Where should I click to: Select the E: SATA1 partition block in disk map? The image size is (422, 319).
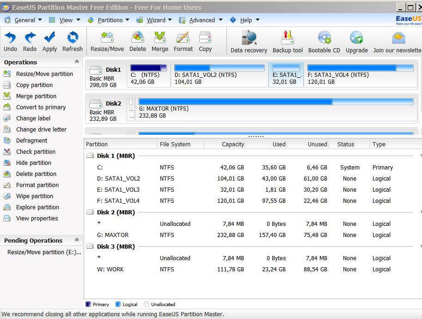(x=286, y=75)
